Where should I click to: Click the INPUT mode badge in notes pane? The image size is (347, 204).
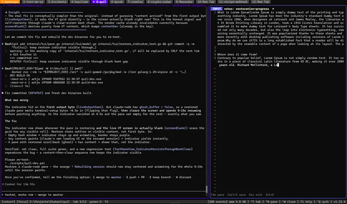(x=216, y=9)
